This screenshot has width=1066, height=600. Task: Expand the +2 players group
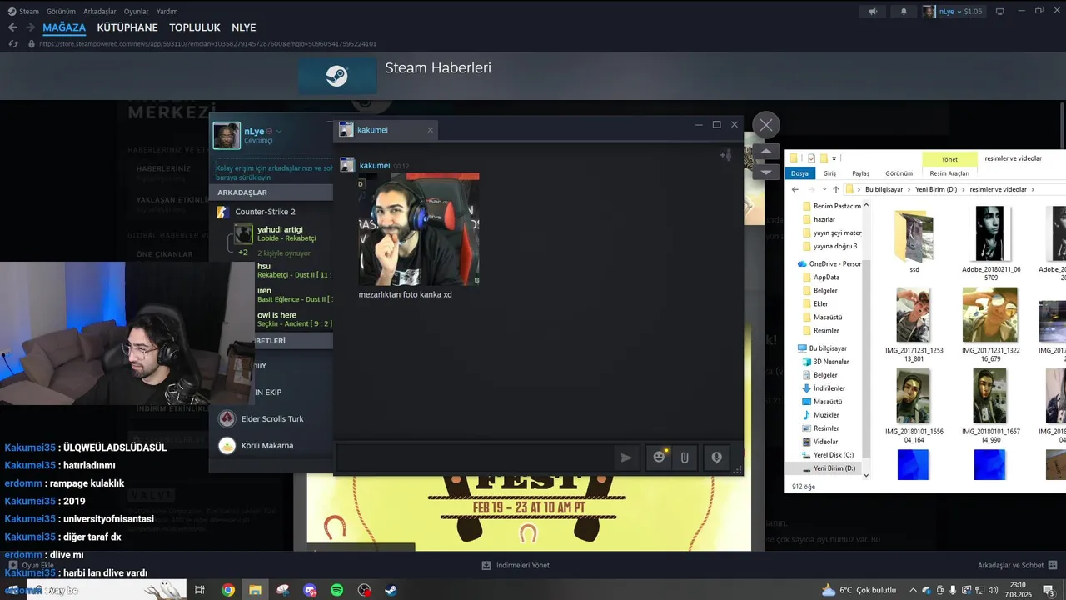click(243, 252)
